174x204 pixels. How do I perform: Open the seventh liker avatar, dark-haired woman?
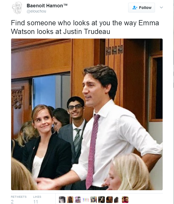click(x=109, y=200)
